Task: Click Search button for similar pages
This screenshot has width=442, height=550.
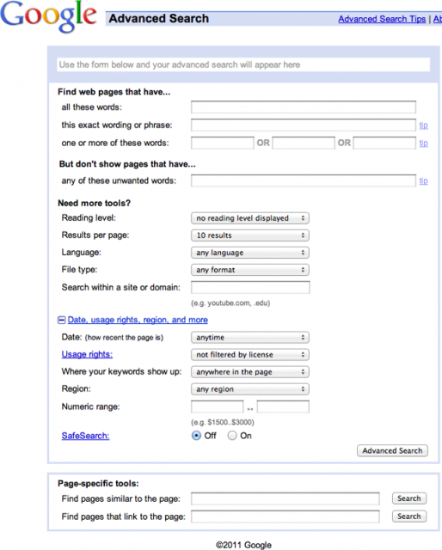Action: click(409, 498)
